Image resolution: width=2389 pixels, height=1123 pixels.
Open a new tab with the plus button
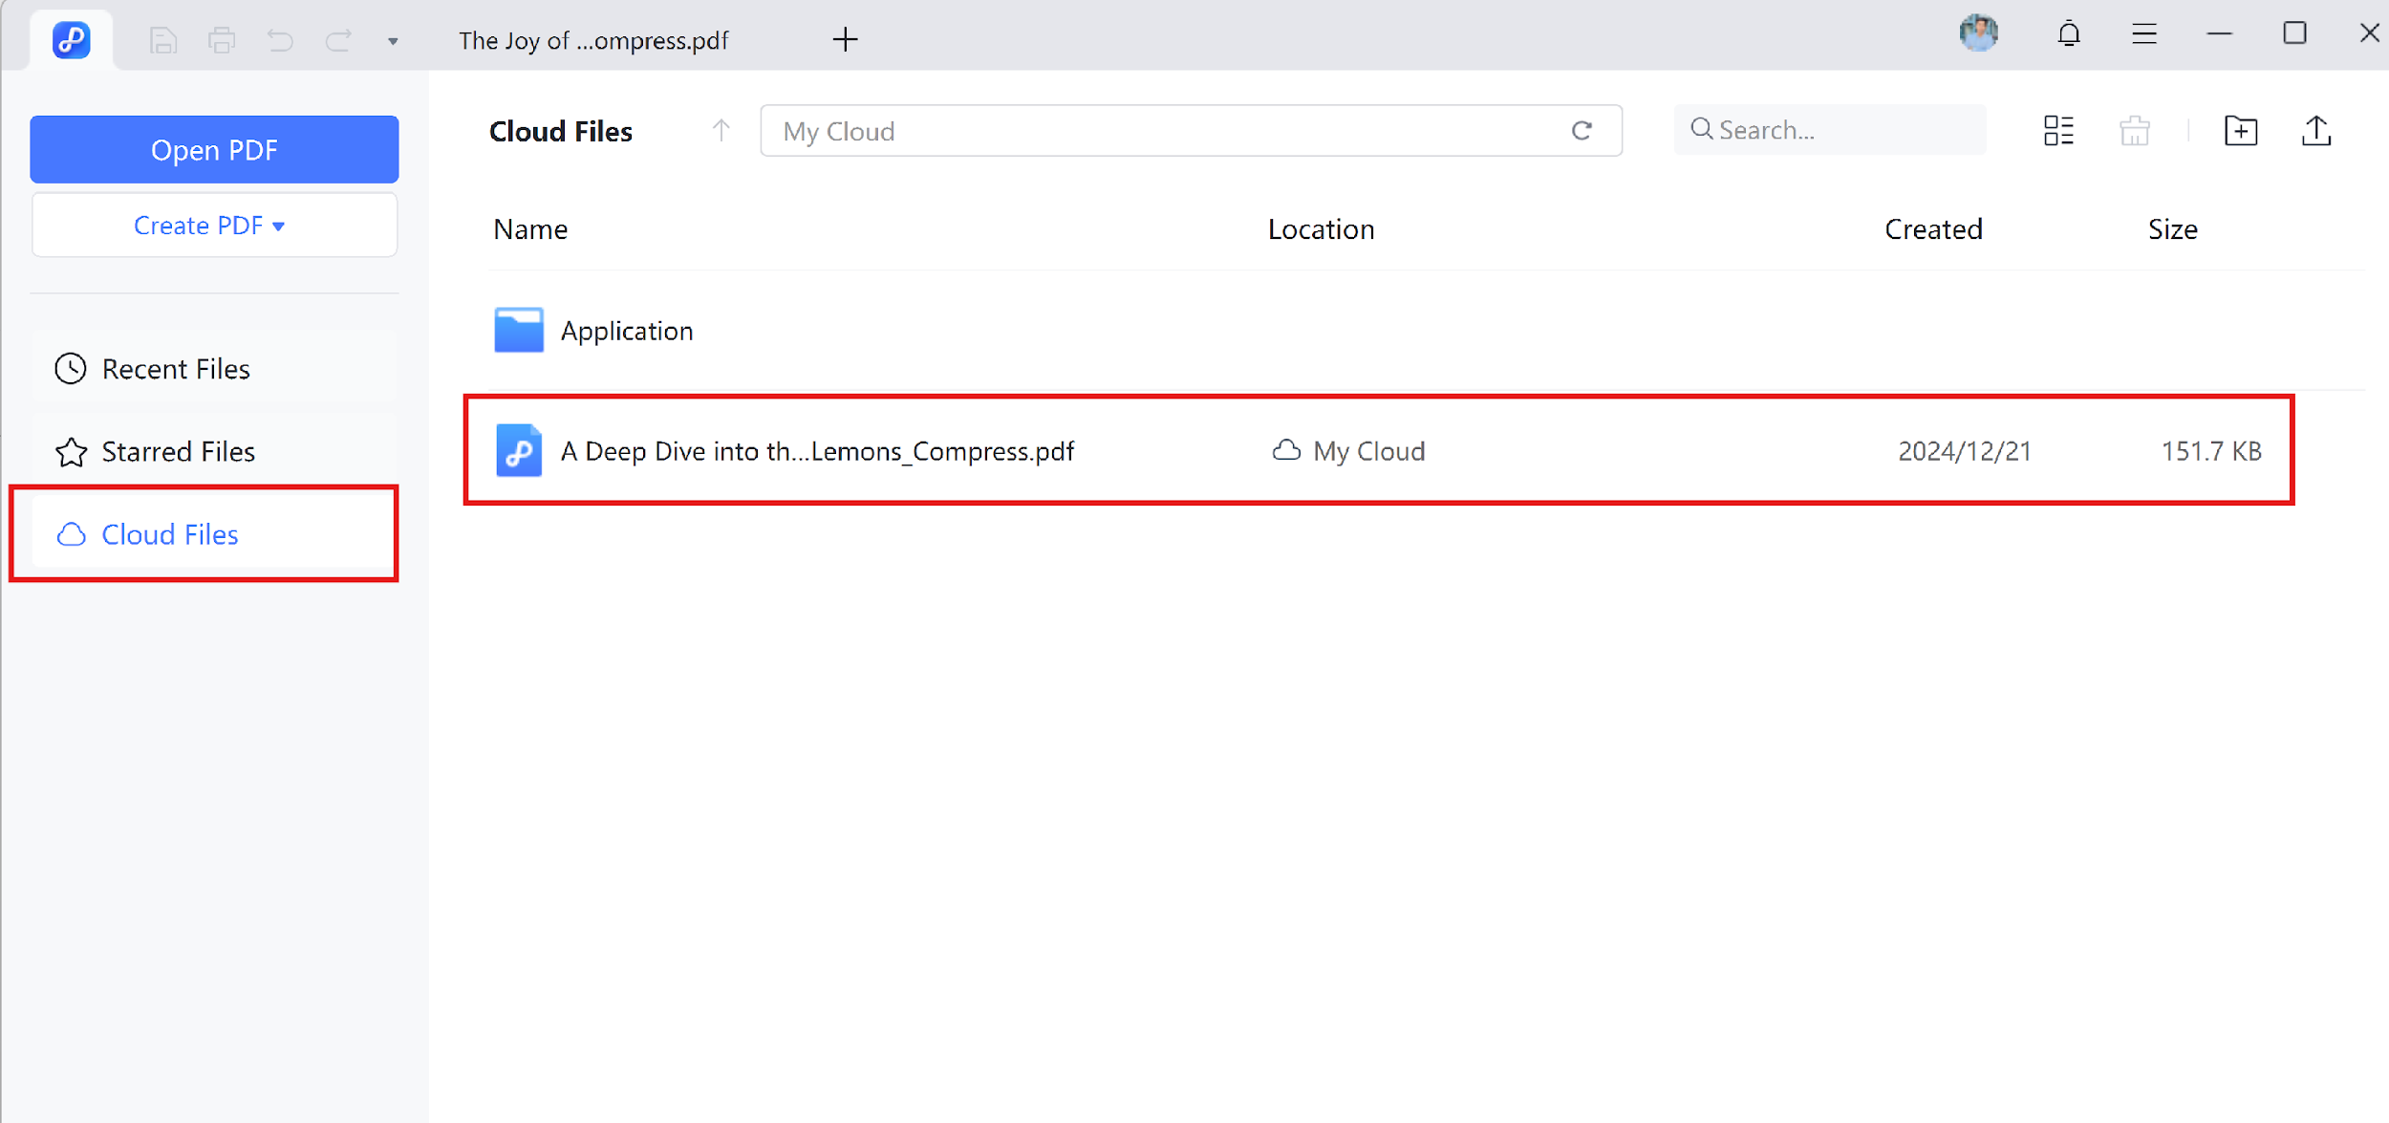click(845, 39)
